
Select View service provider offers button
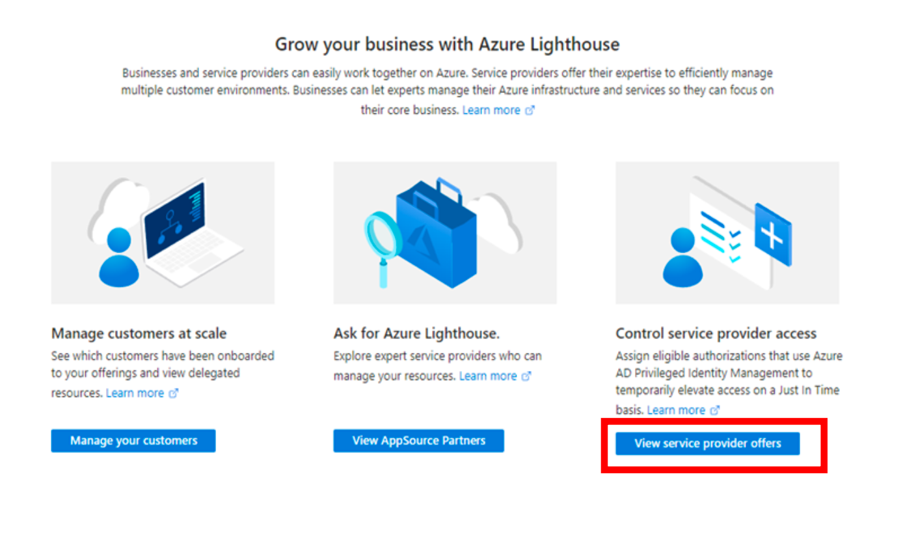pyautogui.click(x=708, y=444)
